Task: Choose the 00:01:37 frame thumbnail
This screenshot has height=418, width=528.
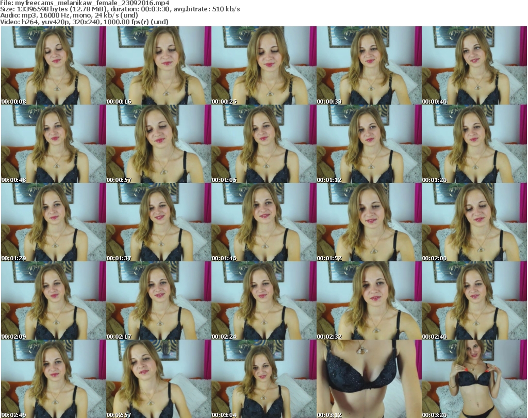Action: pyautogui.click(x=159, y=222)
